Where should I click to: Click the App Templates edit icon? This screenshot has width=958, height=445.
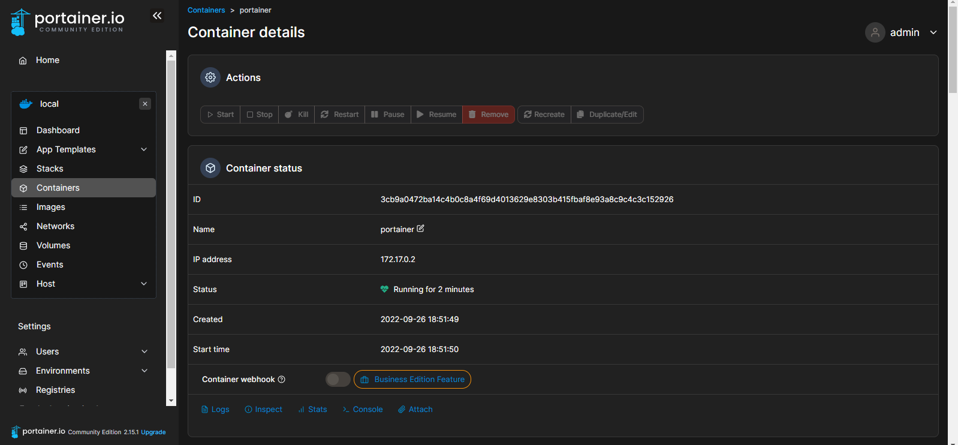[x=23, y=150]
